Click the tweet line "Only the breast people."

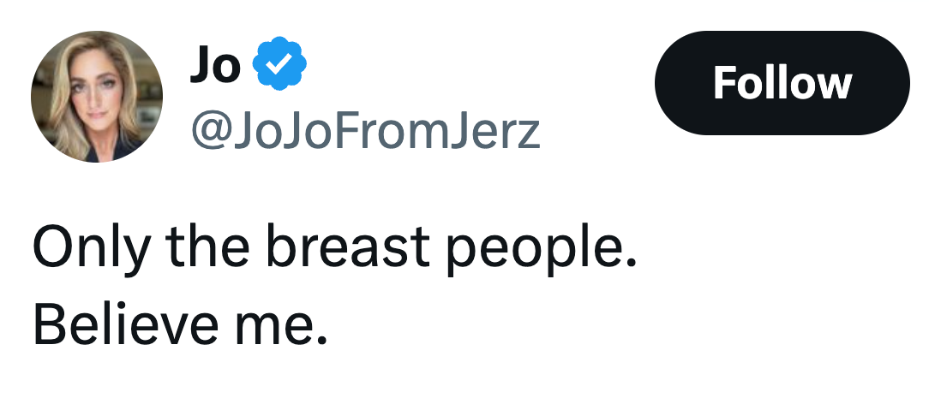[x=335, y=248]
